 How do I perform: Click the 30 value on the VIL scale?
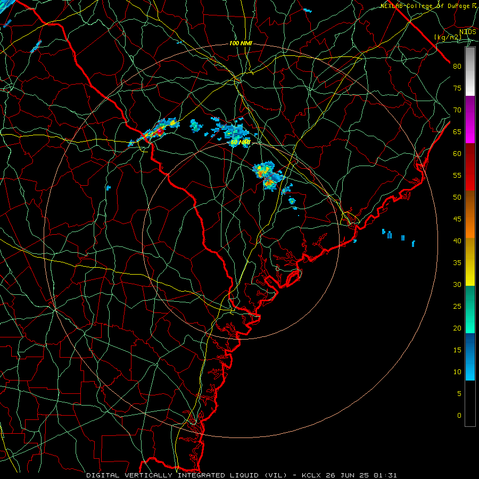tap(457, 284)
